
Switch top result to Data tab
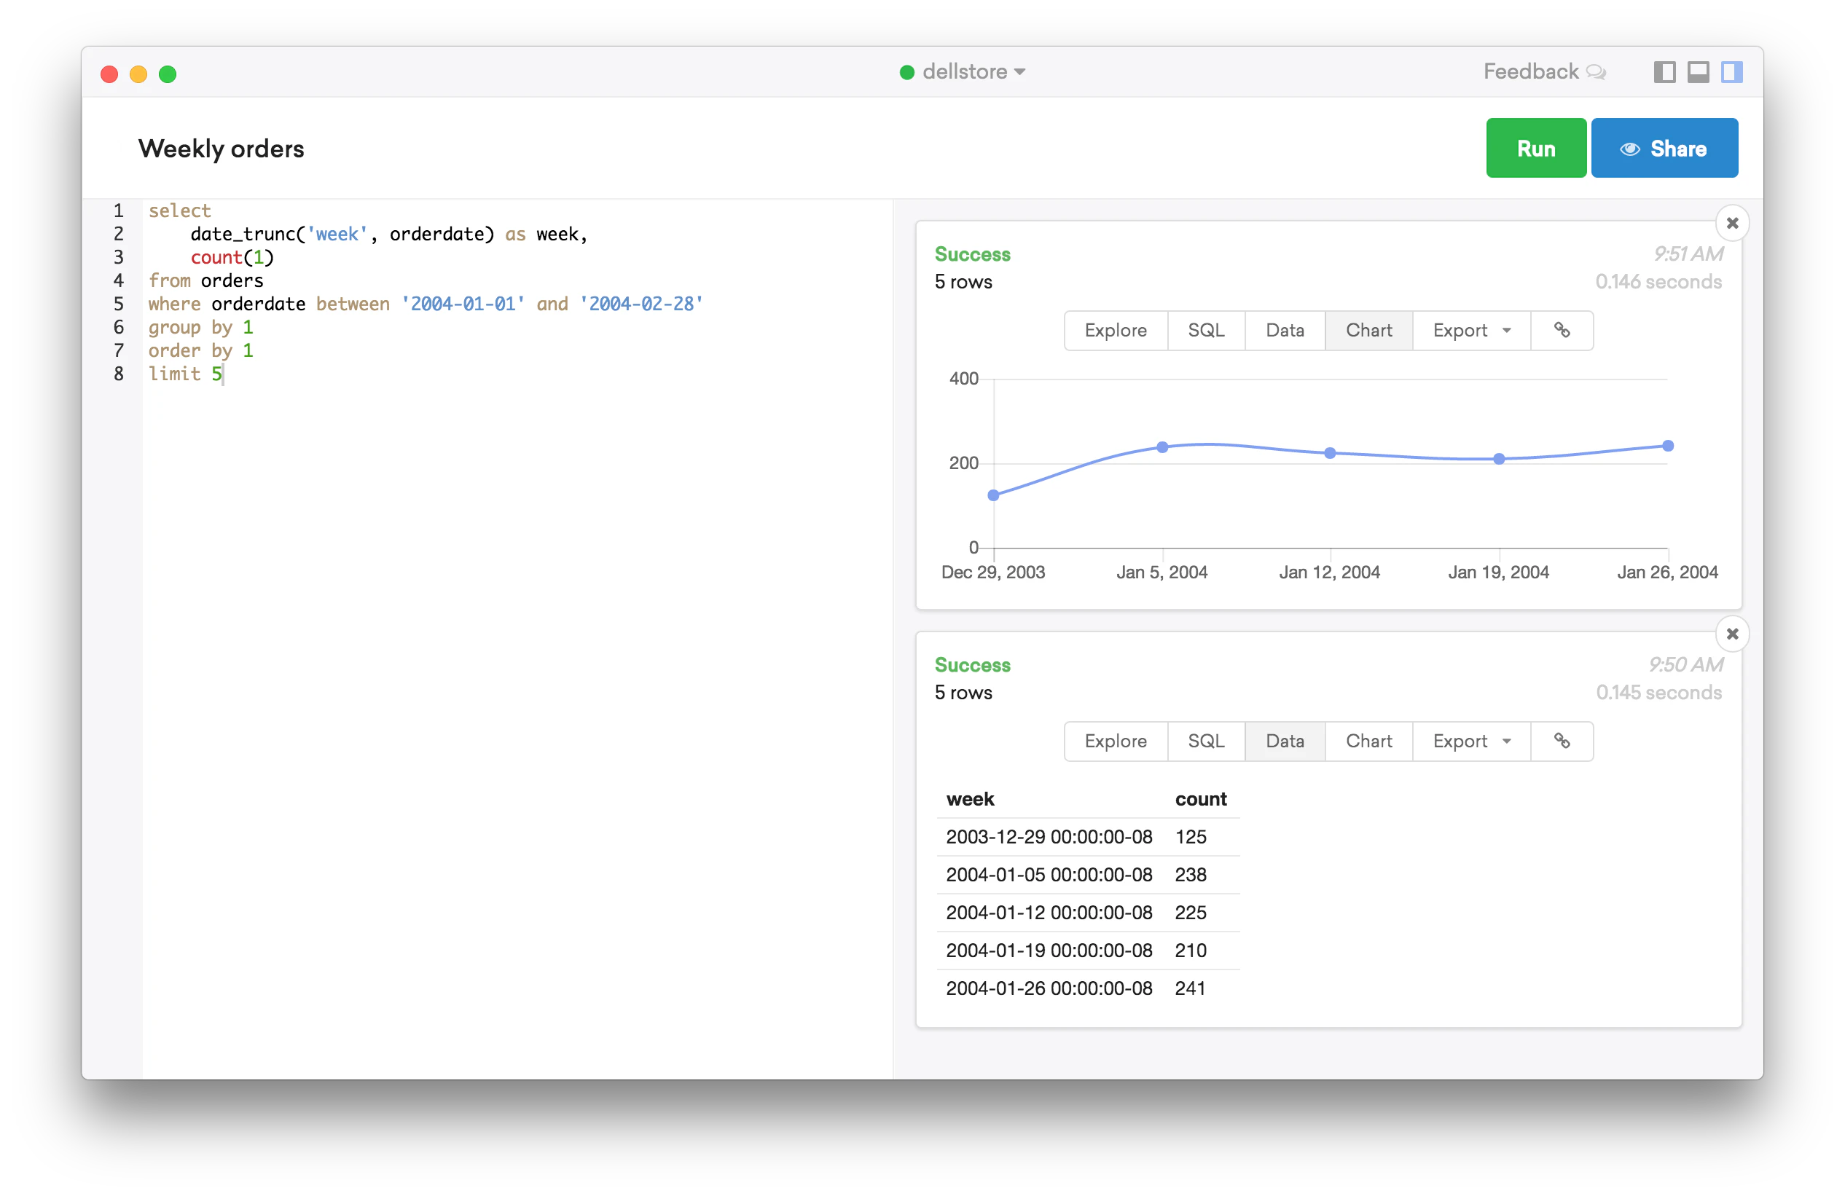coord(1284,330)
